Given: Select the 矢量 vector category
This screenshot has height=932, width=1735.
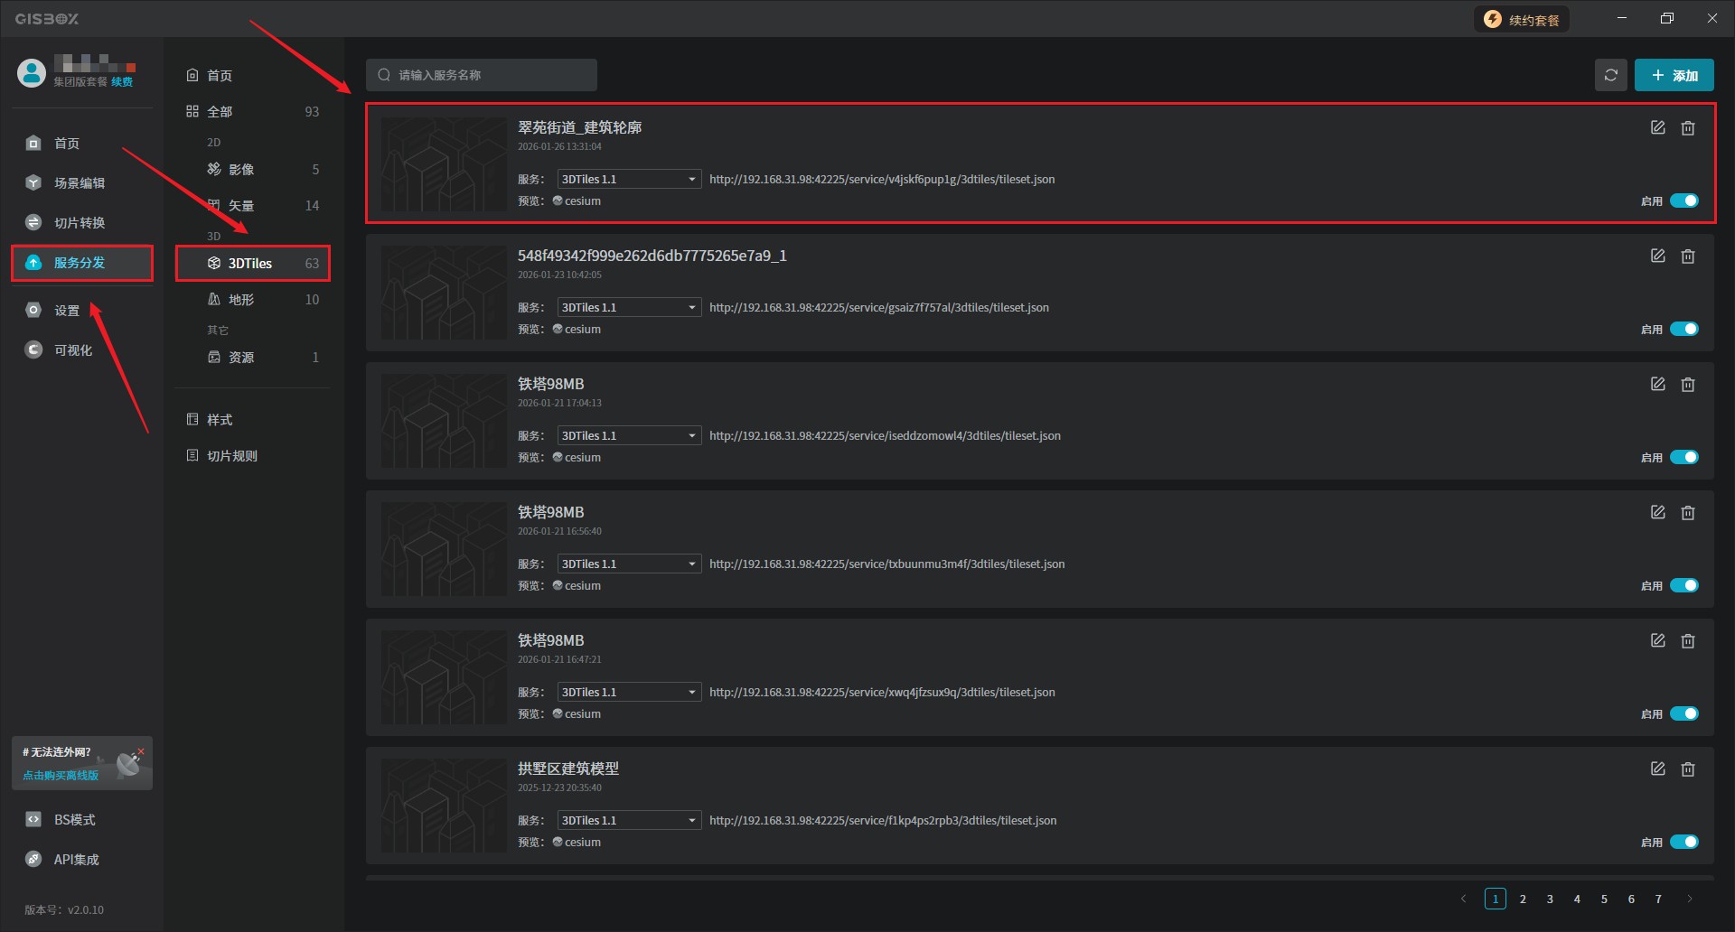Looking at the screenshot, I should coord(241,206).
